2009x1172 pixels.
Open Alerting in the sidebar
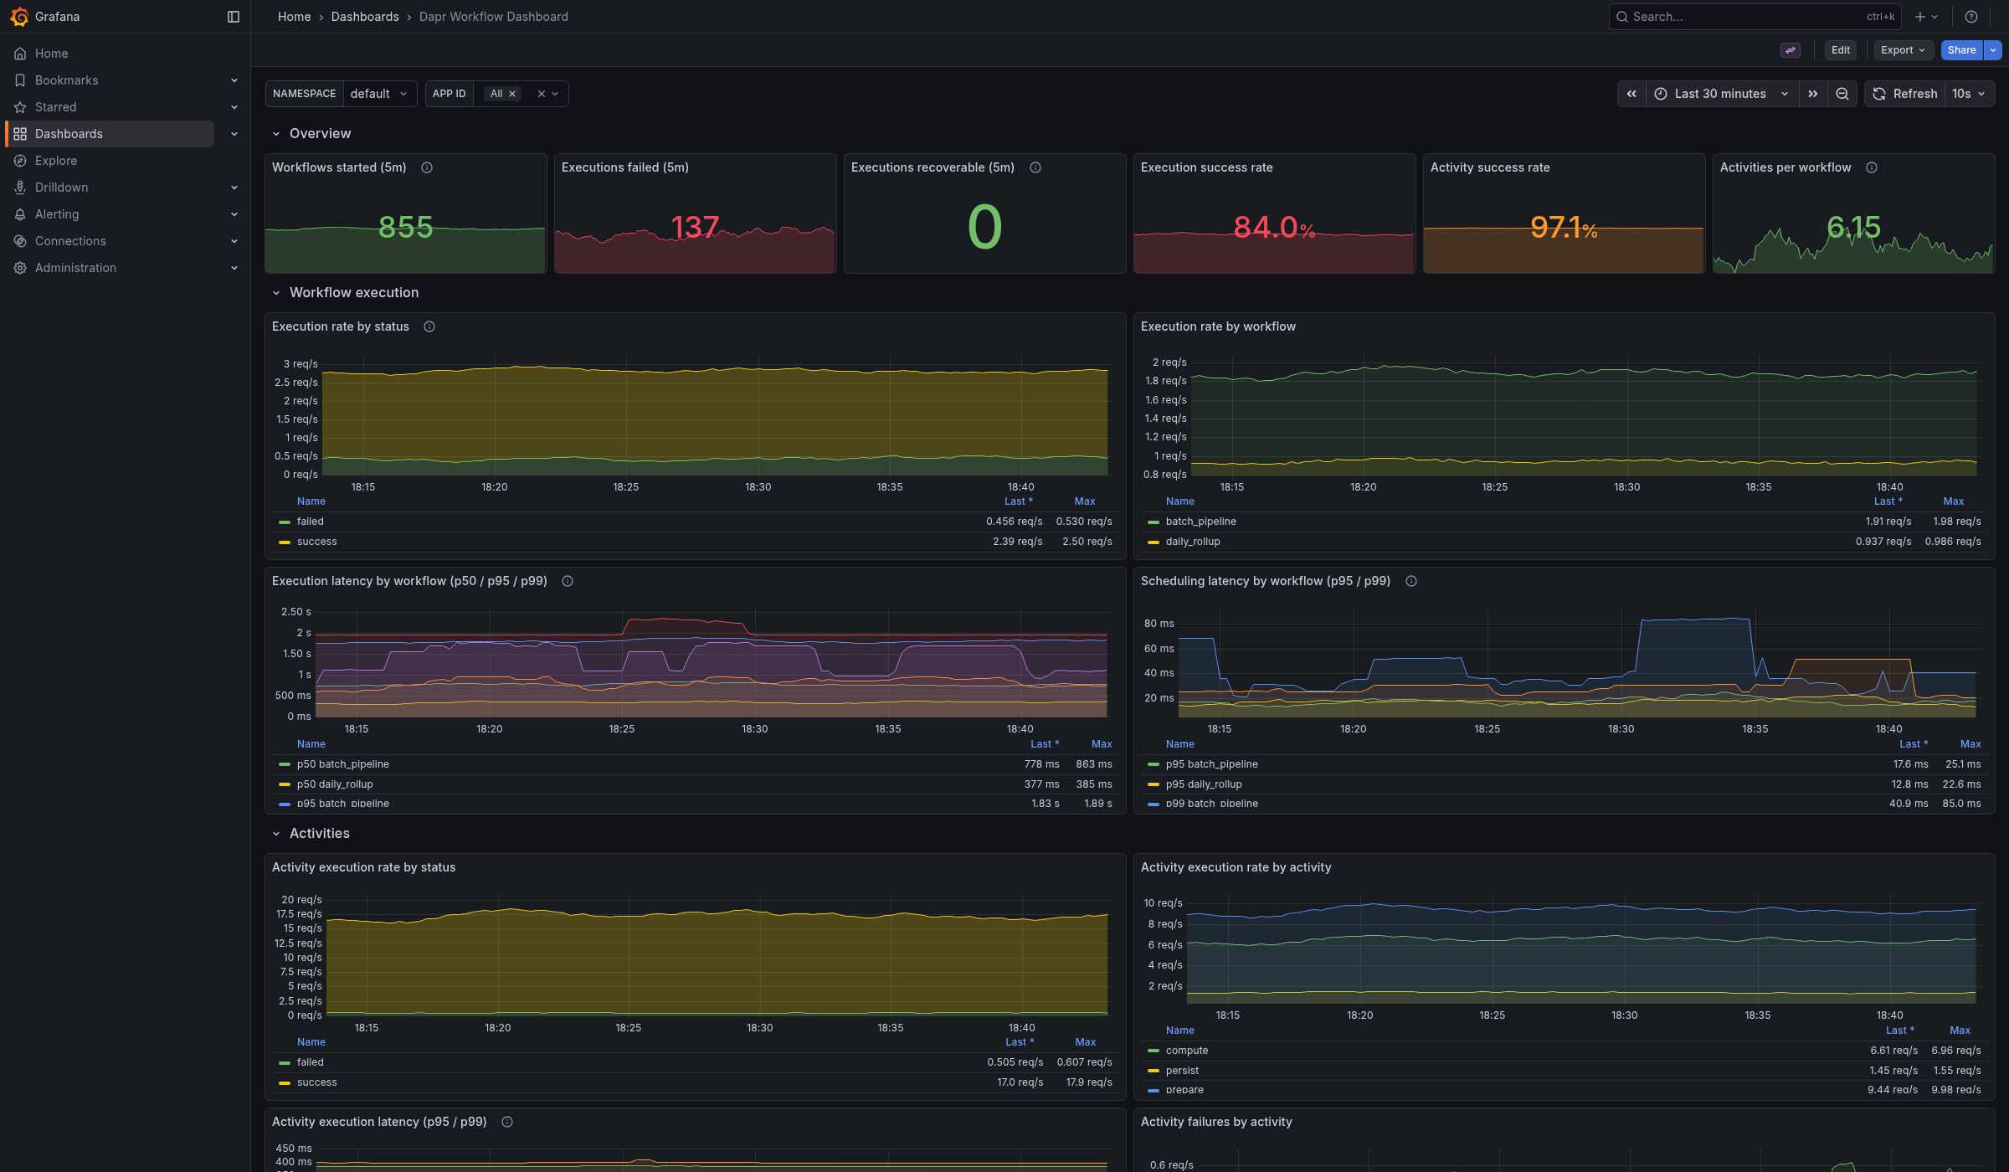[x=56, y=214]
